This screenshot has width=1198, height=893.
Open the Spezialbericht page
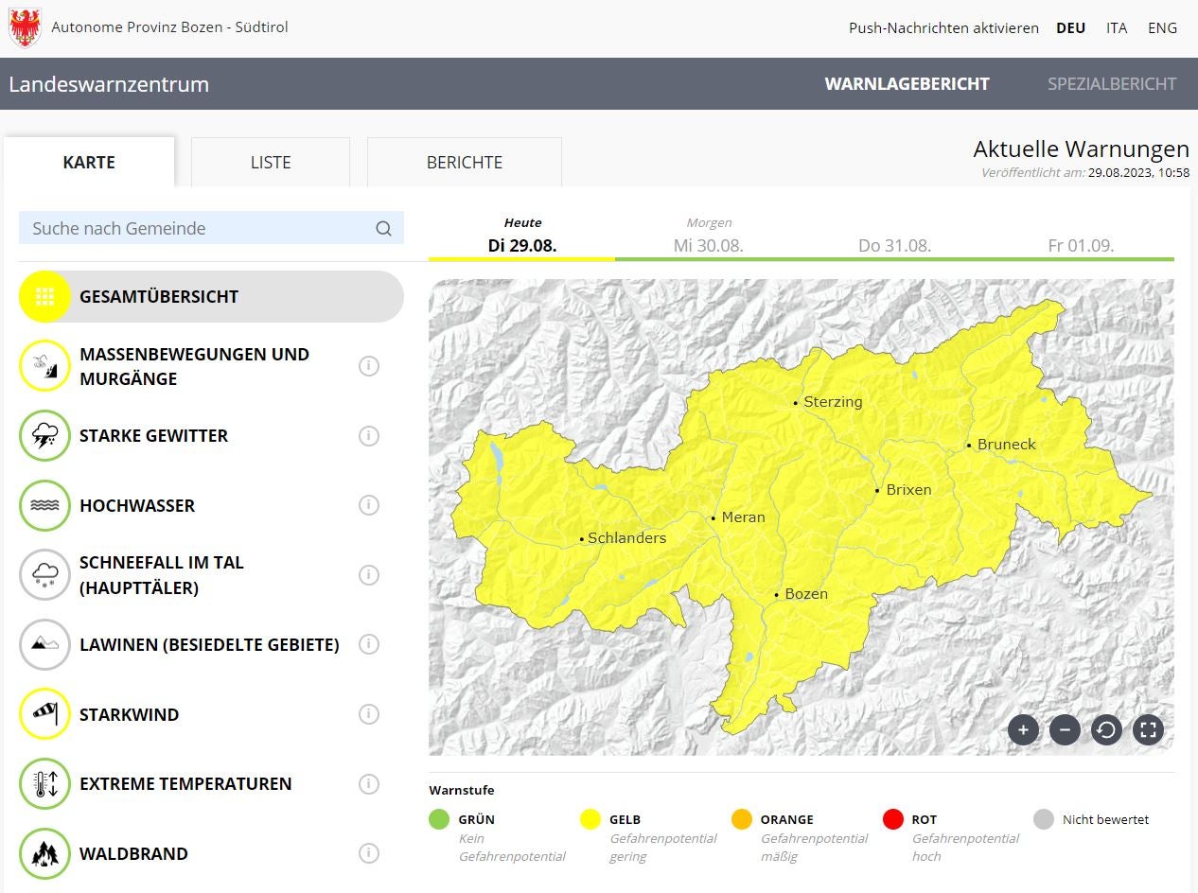(1112, 84)
